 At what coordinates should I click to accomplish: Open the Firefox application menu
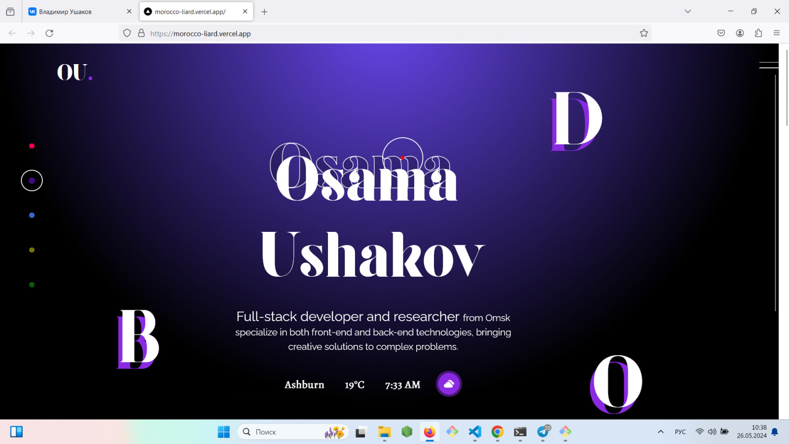pos(777,33)
